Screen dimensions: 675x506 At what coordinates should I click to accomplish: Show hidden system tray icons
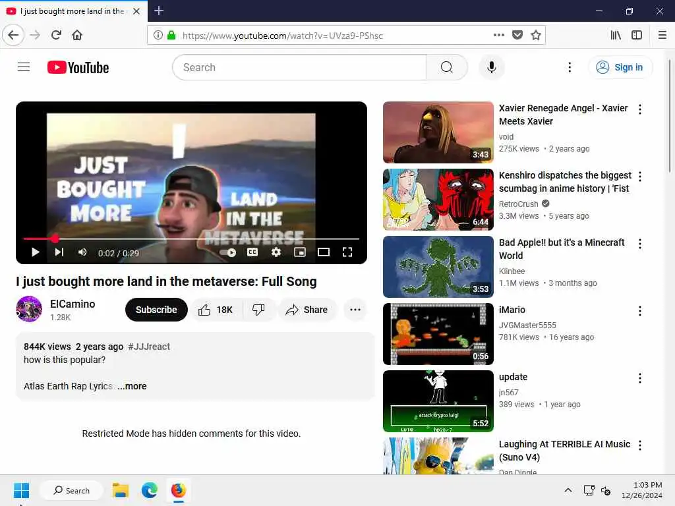568,490
